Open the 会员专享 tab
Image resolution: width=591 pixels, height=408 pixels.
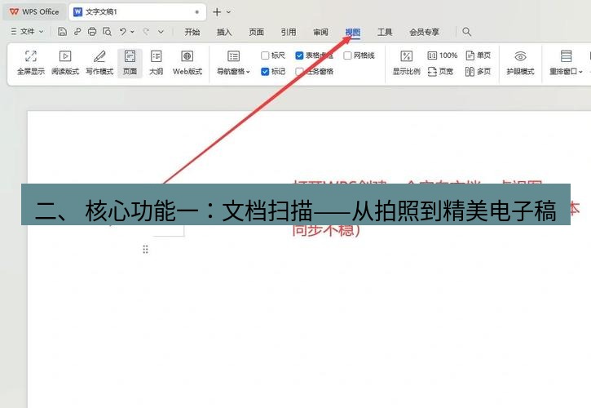coord(425,32)
